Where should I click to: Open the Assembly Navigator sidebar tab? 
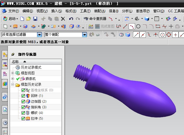(5, 55)
